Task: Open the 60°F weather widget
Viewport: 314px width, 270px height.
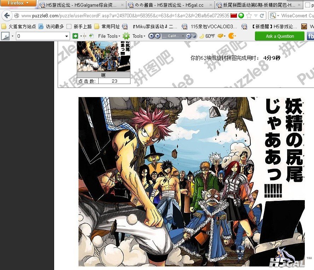Action: point(207,36)
